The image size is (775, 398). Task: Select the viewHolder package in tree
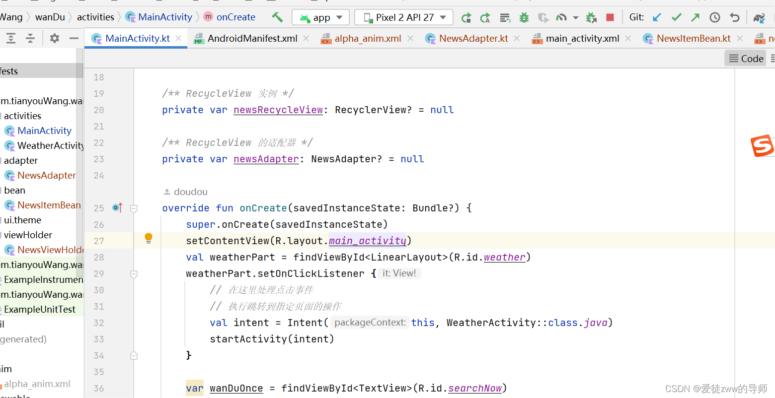[x=28, y=235]
